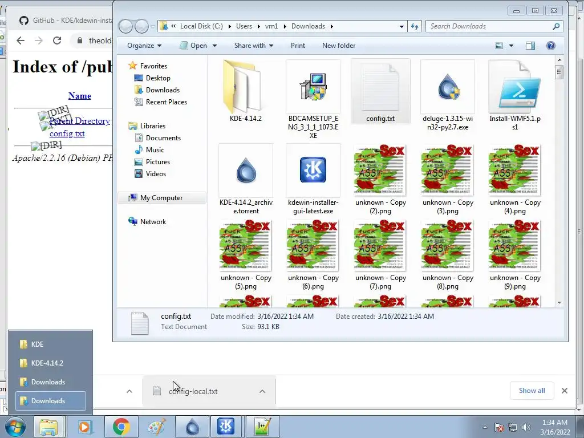Screen dimensions: 584x438
Task: Click Explorer Forward navigation button
Action: point(141,26)
